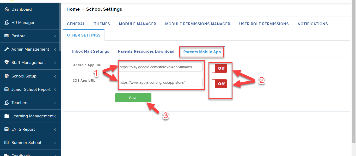Click the green Save button
Viewport: 356px width, 156px height.
(133, 98)
